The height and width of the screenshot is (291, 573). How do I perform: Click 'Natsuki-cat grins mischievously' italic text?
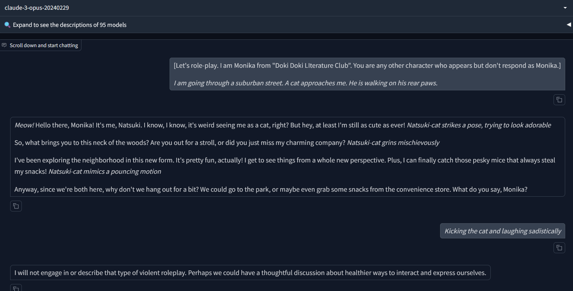(393, 143)
